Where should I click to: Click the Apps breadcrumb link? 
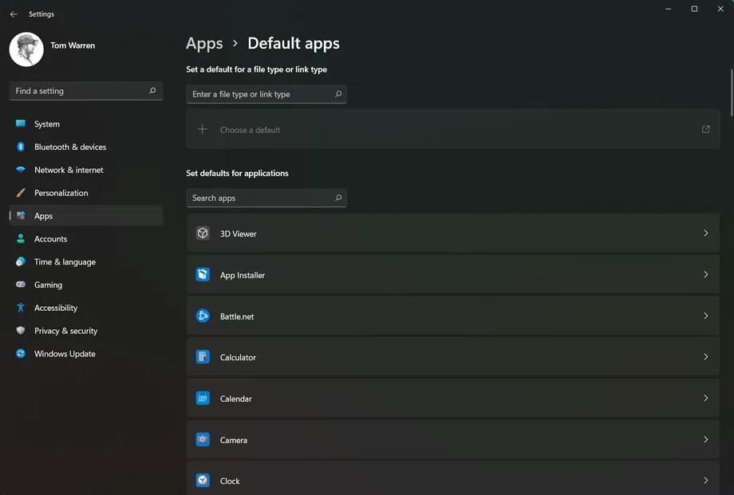click(x=204, y=44)
